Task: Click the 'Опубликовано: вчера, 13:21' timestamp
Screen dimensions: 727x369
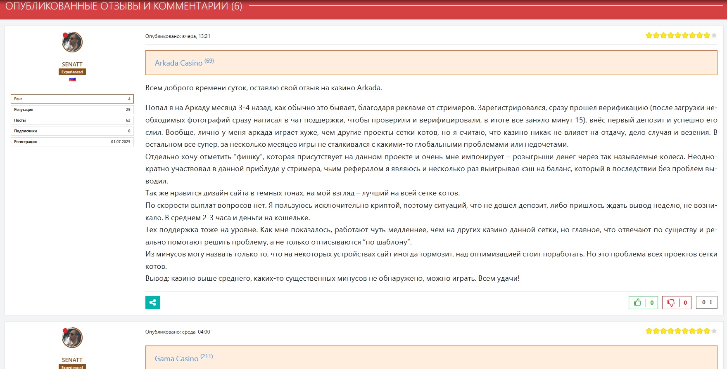Action: click(178, 36)
